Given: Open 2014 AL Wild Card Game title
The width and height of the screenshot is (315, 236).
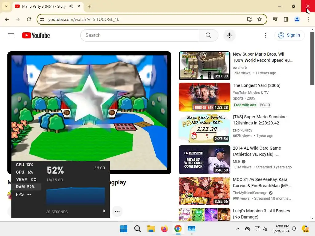Looking at the screenshot, I should 257,151.
